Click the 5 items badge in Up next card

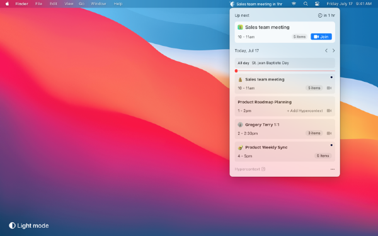click(299, 37)
